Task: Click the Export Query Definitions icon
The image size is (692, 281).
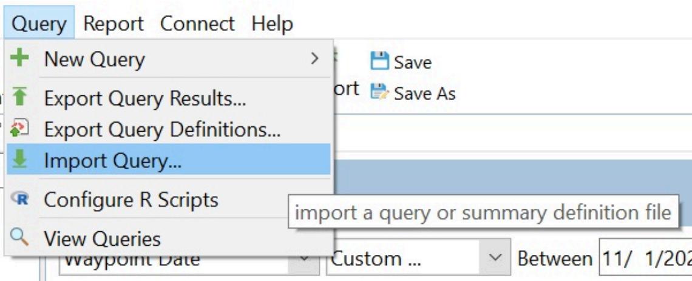Action: click(x=21, y=129)
